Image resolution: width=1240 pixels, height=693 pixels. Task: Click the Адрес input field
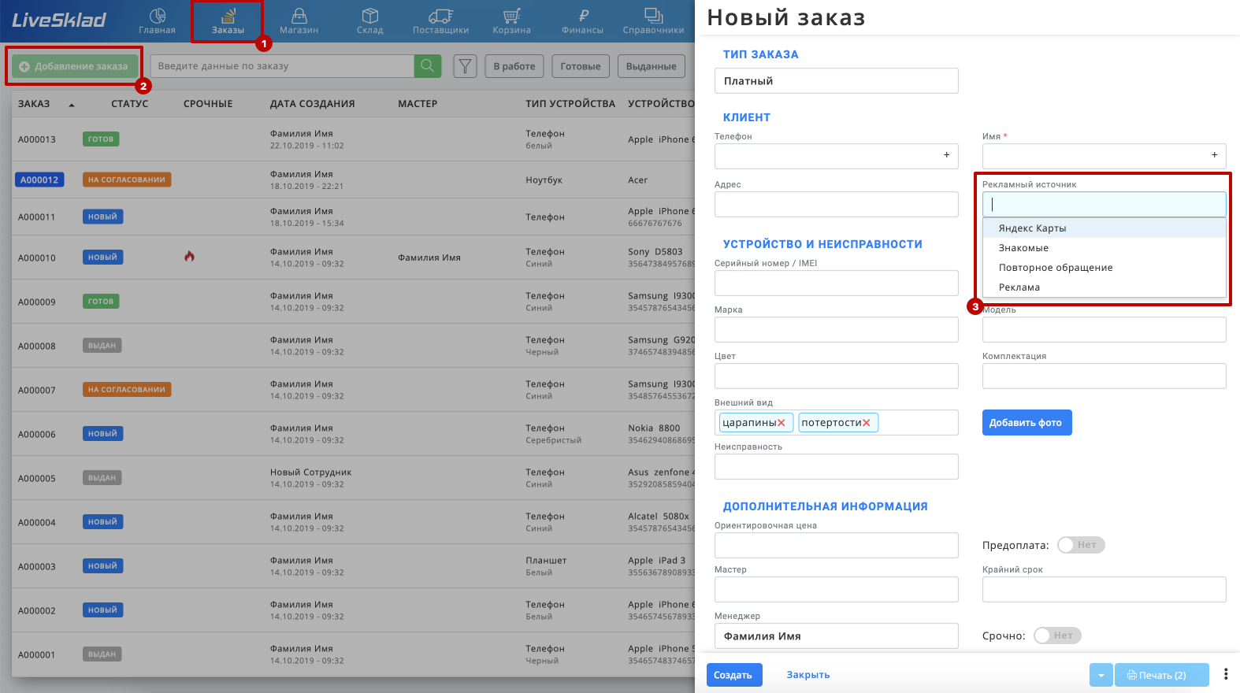click(837, 204)
